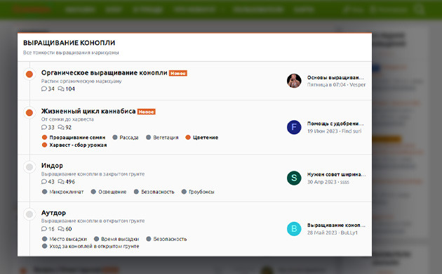442x274 pixels.
Task: Click the messages icon showing 496
Action: pyautogui.click(x=61, y=182)
